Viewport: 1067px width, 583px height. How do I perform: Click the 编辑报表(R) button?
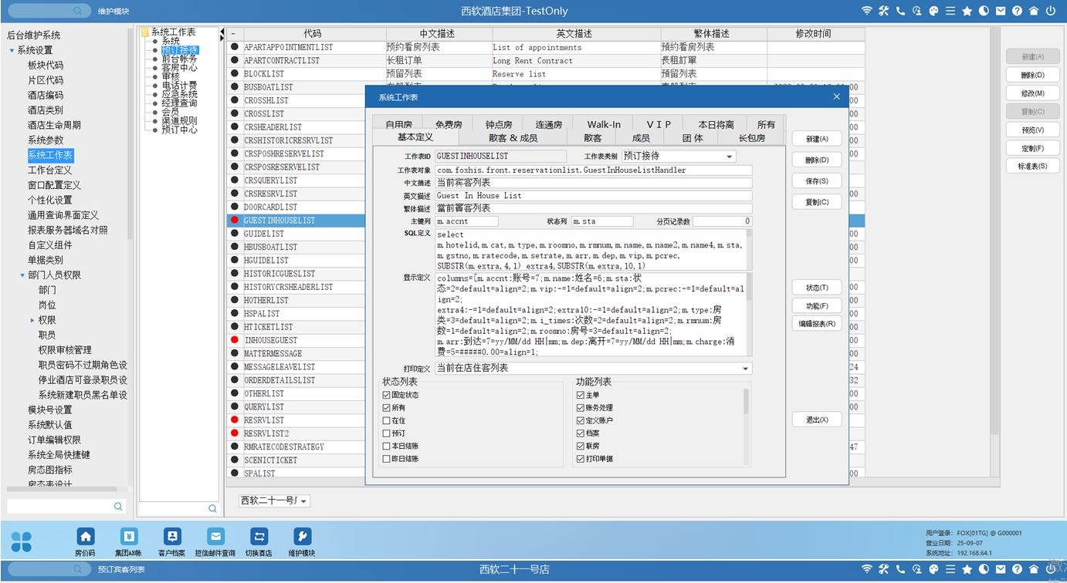[x=816, y=324]
